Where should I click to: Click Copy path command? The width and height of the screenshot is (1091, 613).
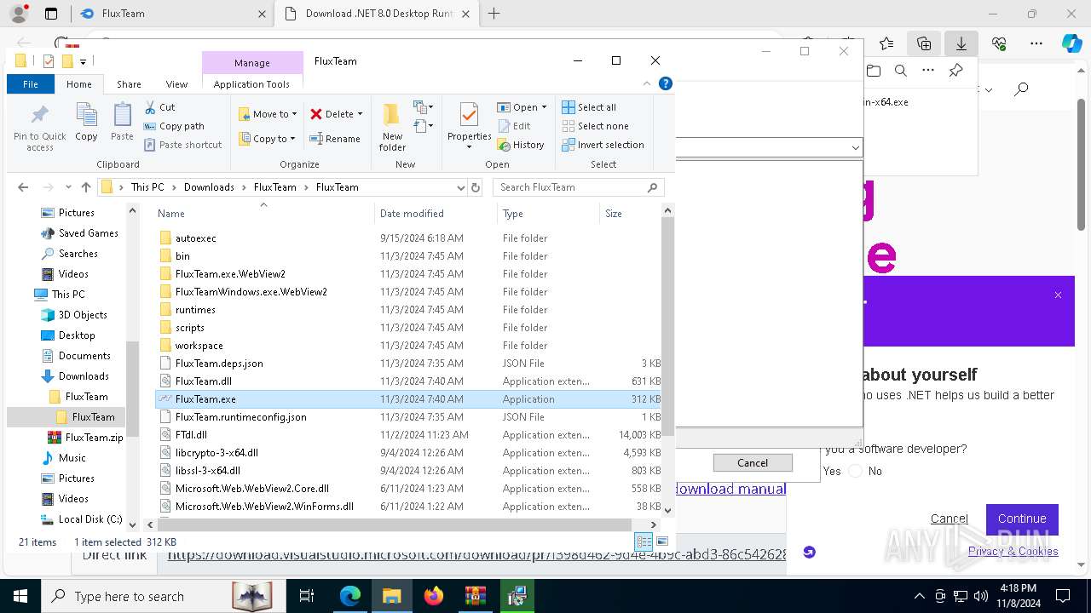click(x=174, y=126)
